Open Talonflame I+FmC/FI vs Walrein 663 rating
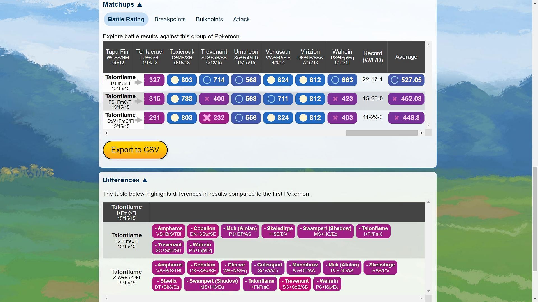Viewport: 538px width, 302px height. tap(342, 80)
